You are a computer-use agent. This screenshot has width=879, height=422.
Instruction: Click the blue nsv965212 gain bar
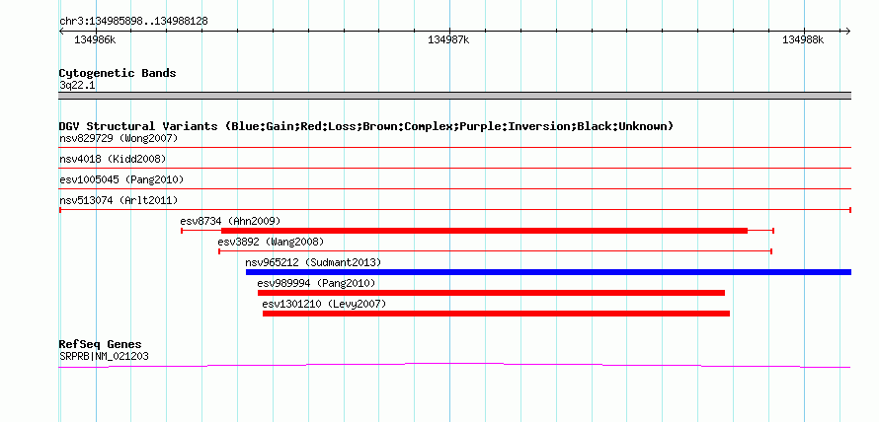click(548, 272)
